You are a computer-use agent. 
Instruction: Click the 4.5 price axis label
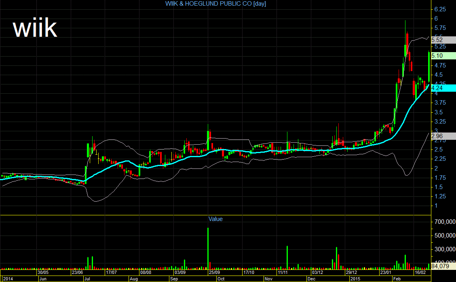(x=439, y=75)
